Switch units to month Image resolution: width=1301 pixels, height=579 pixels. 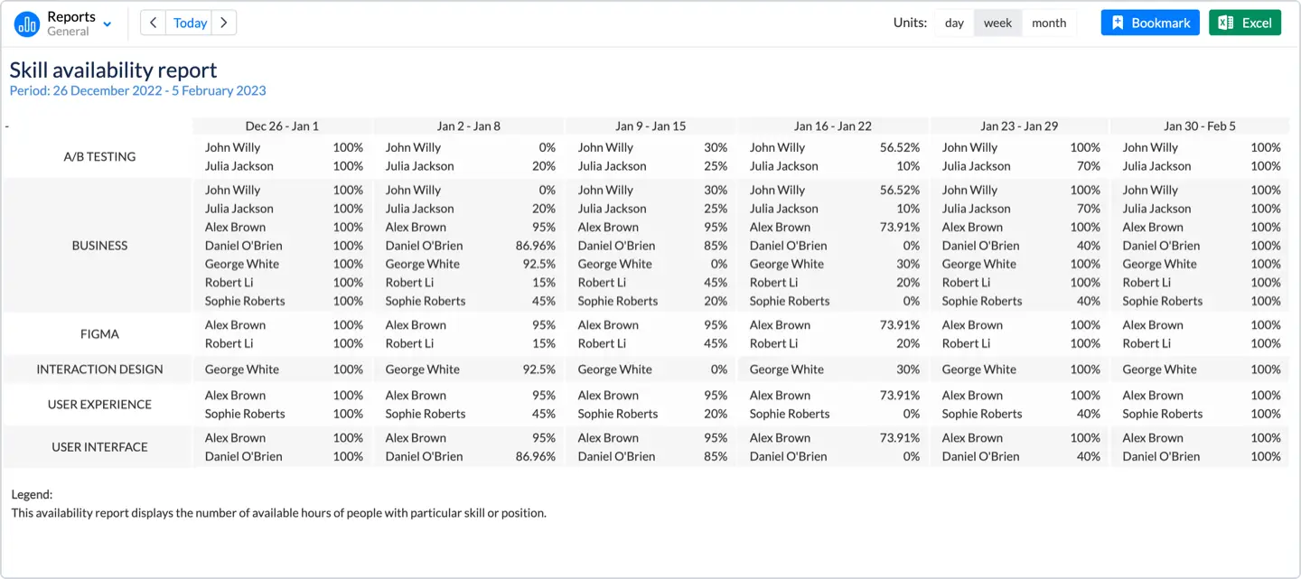1049,23
